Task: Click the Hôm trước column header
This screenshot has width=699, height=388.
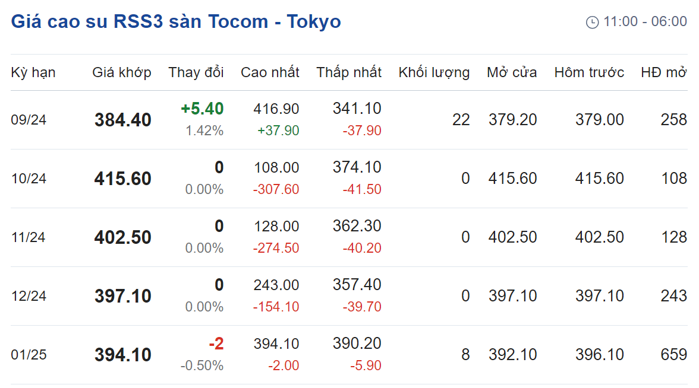Action: 589,72
